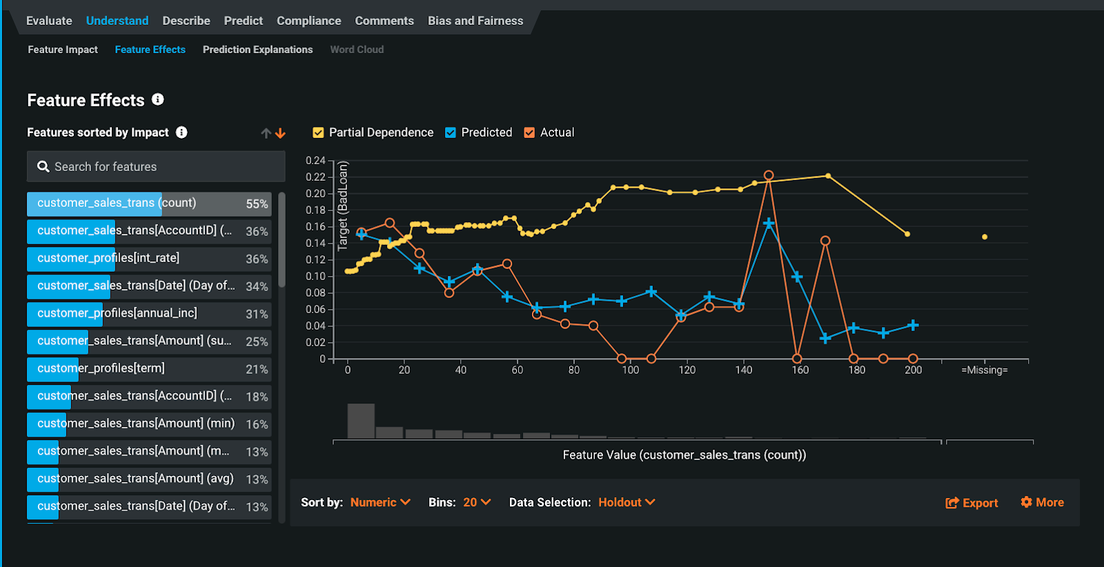Click the Export share icon
The height and width of the screenshot is (567, 1104).
[952, 503]
